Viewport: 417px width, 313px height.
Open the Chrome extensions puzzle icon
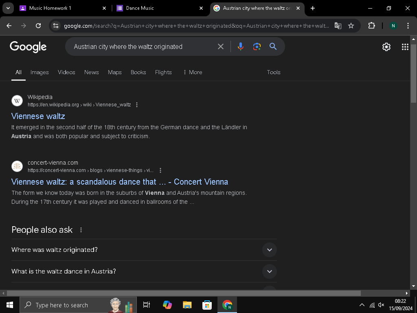pyautogui.click(x=371, y=26)
